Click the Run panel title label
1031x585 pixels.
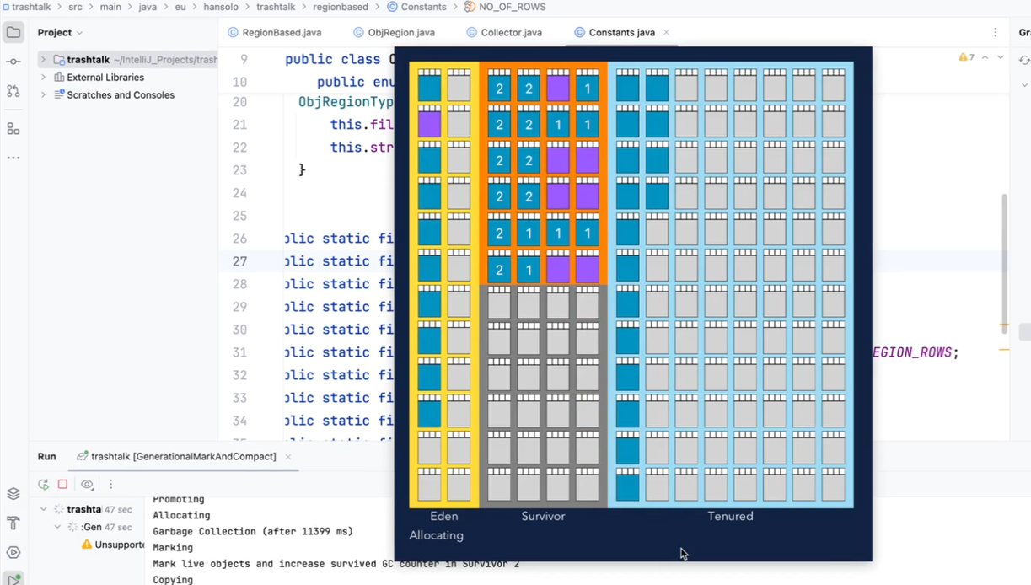tap(46, 457)
